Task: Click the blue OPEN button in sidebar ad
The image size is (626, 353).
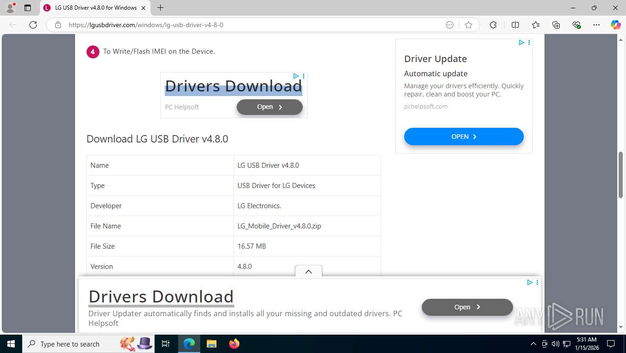Action: (x=464, y=137)
